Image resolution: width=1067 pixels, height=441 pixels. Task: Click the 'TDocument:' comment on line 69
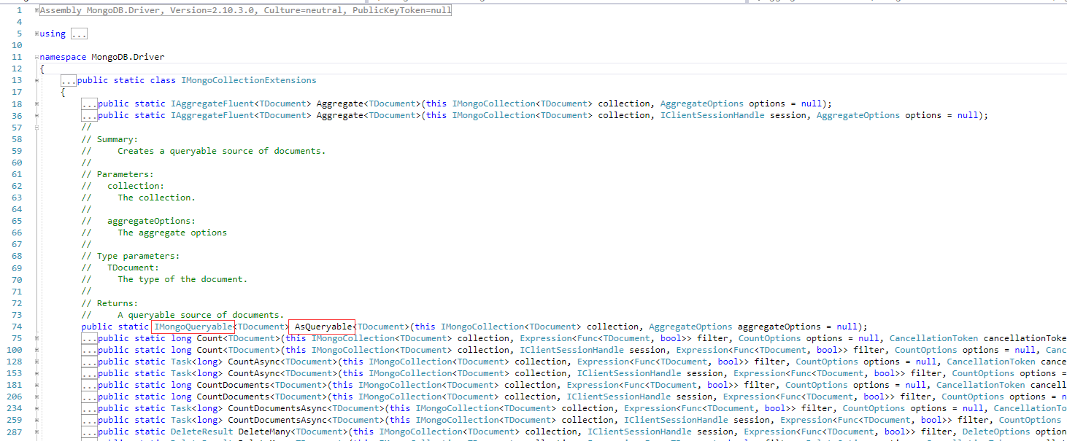[134, 267]
